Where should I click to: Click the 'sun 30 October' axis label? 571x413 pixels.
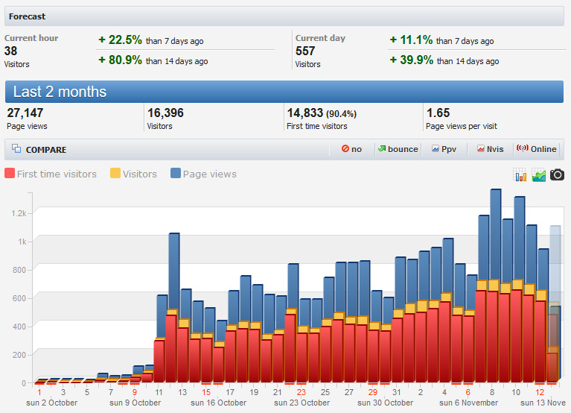(386, 403)
